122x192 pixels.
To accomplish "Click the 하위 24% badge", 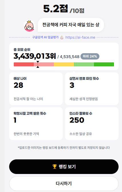I will 90,56.
